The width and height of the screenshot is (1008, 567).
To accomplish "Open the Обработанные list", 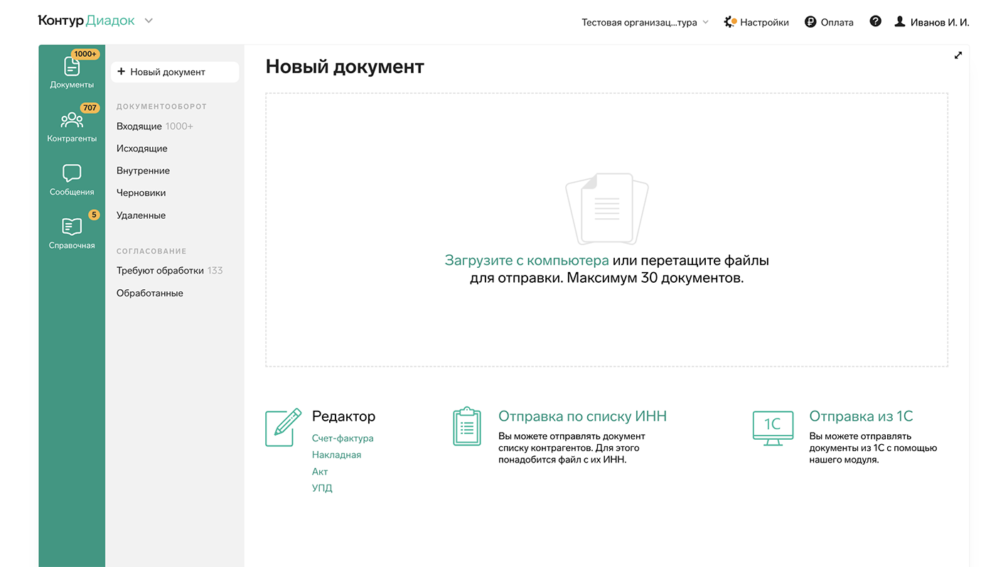I will (x=150, y=293).
